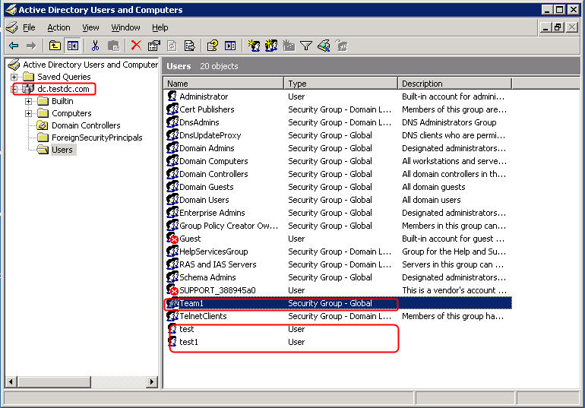
Task: Select the TelnetClients entry
Action: click(203, 316)
